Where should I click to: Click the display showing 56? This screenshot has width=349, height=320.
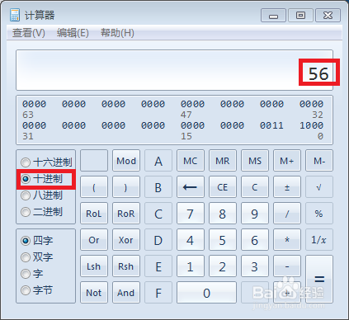175,70
